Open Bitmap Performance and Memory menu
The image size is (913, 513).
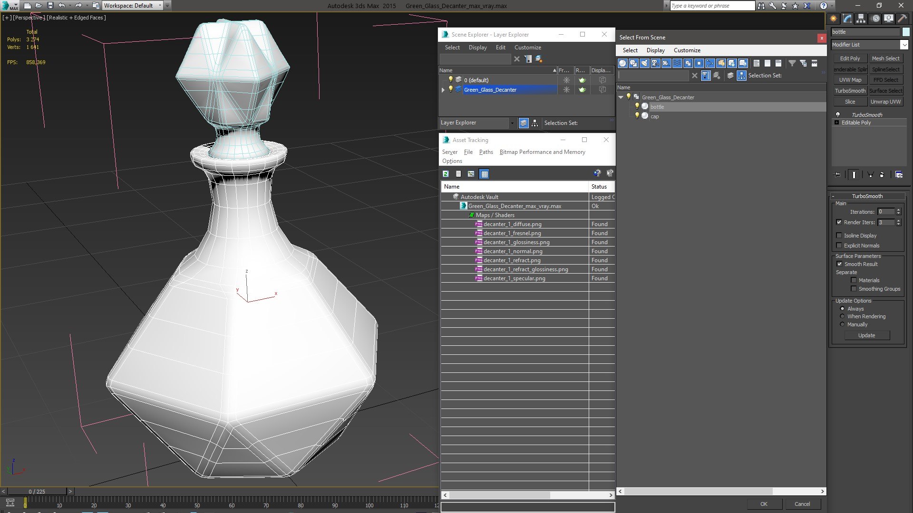pyautogui.click(x=542, y=152)
